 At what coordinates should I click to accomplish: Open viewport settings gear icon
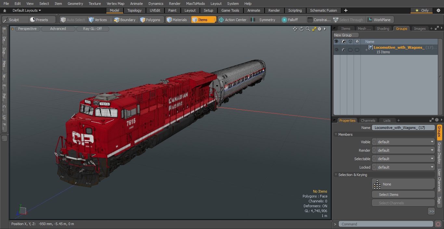click(320, 29)
